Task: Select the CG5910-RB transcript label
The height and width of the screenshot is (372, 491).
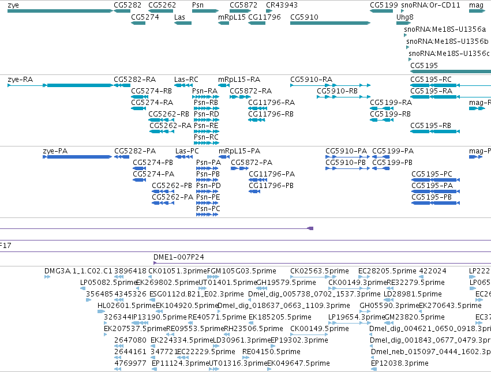Action: (x=338, y=91)
